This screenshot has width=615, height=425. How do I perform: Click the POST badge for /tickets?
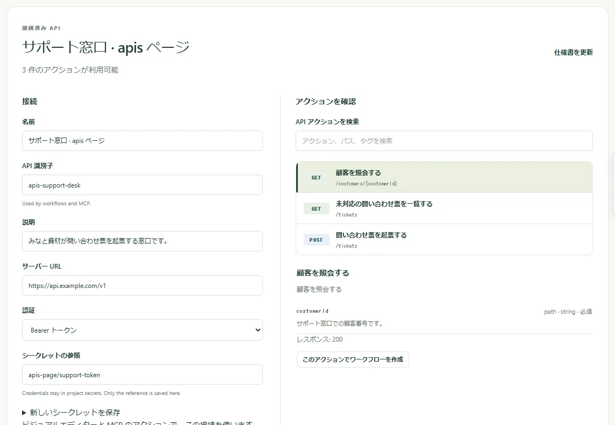click(316, 240)
